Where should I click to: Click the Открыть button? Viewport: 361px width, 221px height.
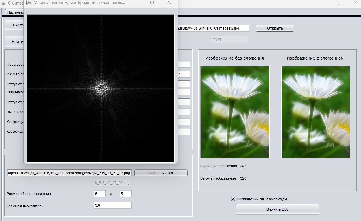[x=275, y=28]
